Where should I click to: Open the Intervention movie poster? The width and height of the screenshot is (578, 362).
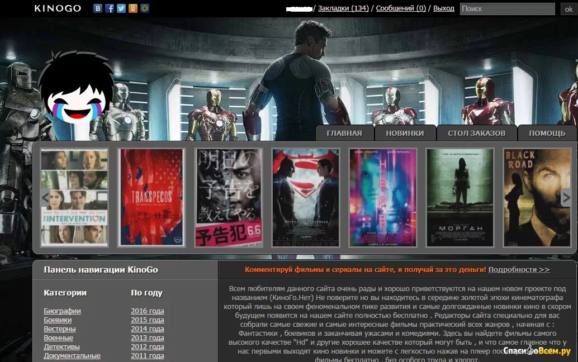point(74,198)
